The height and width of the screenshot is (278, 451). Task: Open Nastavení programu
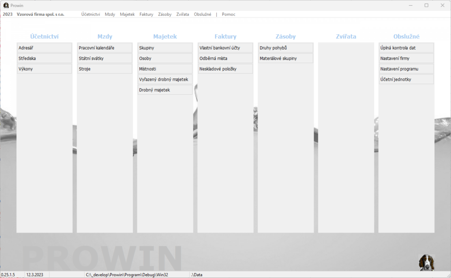[x=407, y=69]
